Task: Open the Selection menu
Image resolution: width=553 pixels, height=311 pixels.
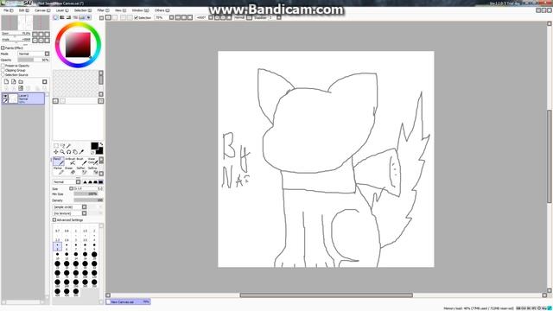Action: coord(83,10)
